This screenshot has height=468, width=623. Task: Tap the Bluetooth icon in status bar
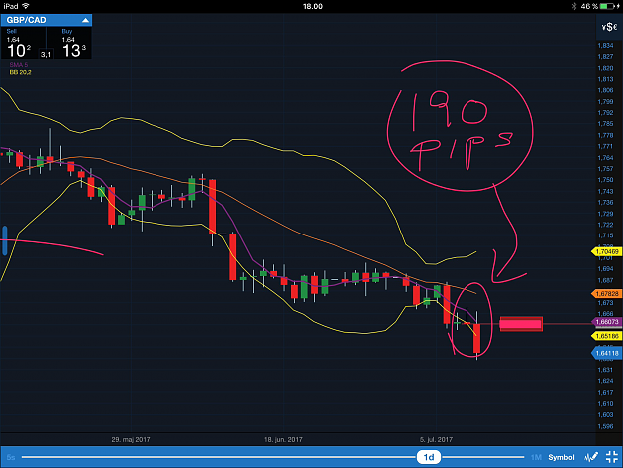point(574,6)
